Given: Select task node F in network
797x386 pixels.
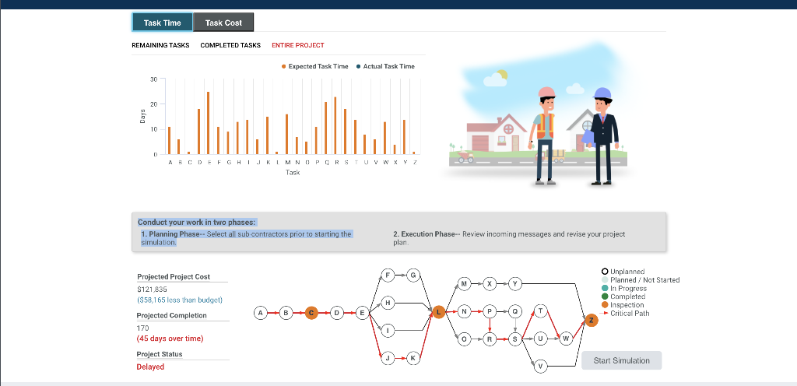Looking at the screenshot, I should coord(388,275).
